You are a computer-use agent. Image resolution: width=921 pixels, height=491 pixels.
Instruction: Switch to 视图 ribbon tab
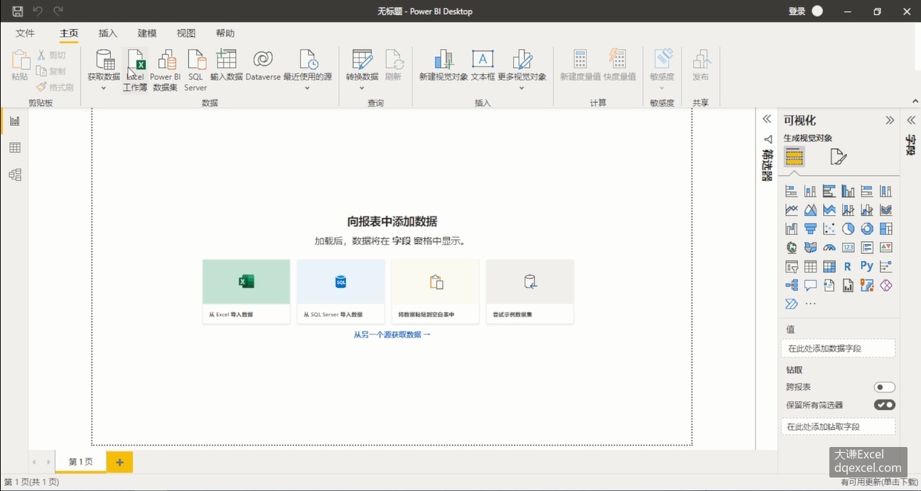[186, 33]
